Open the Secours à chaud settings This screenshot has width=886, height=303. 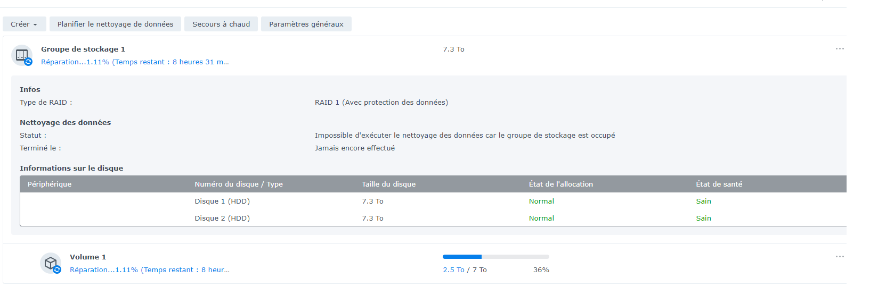(221, 24)
